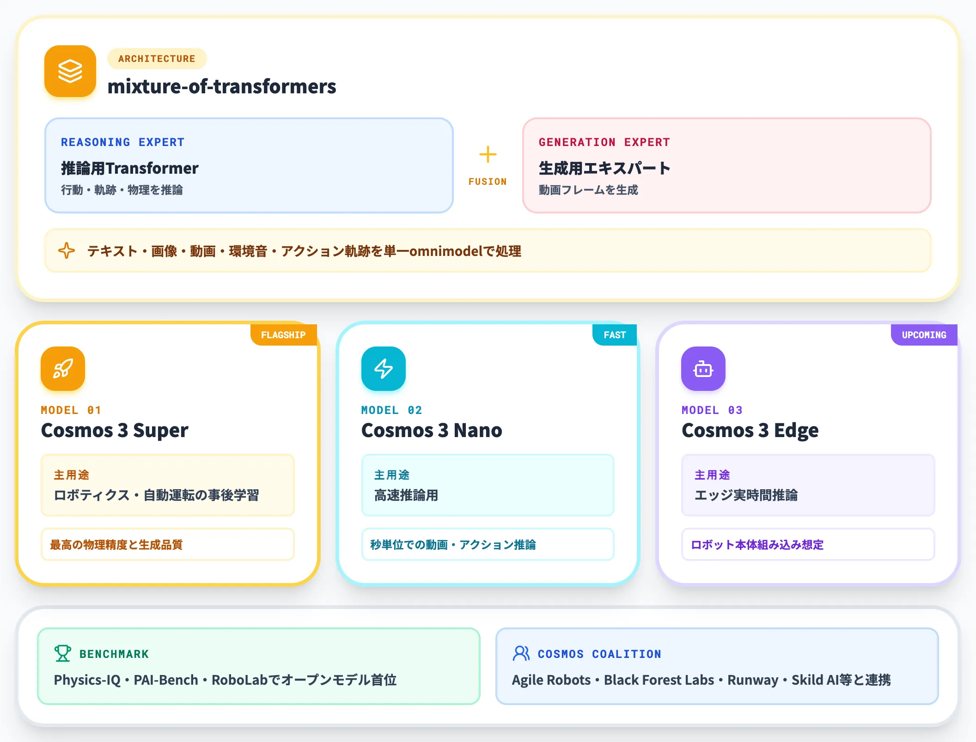The height and width of the screenshot is (742, 976).
Task: Click the Cosmos 3 Nano title
Action: (x=432, y=430)
